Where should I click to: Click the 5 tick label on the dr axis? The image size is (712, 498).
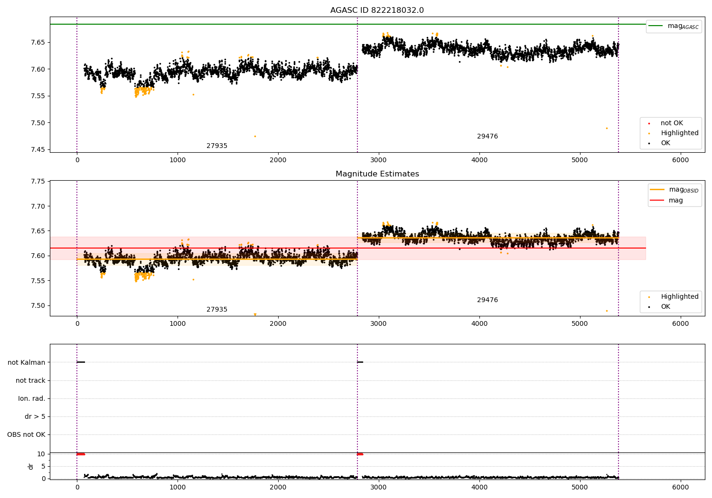click(x=43, y=466)
